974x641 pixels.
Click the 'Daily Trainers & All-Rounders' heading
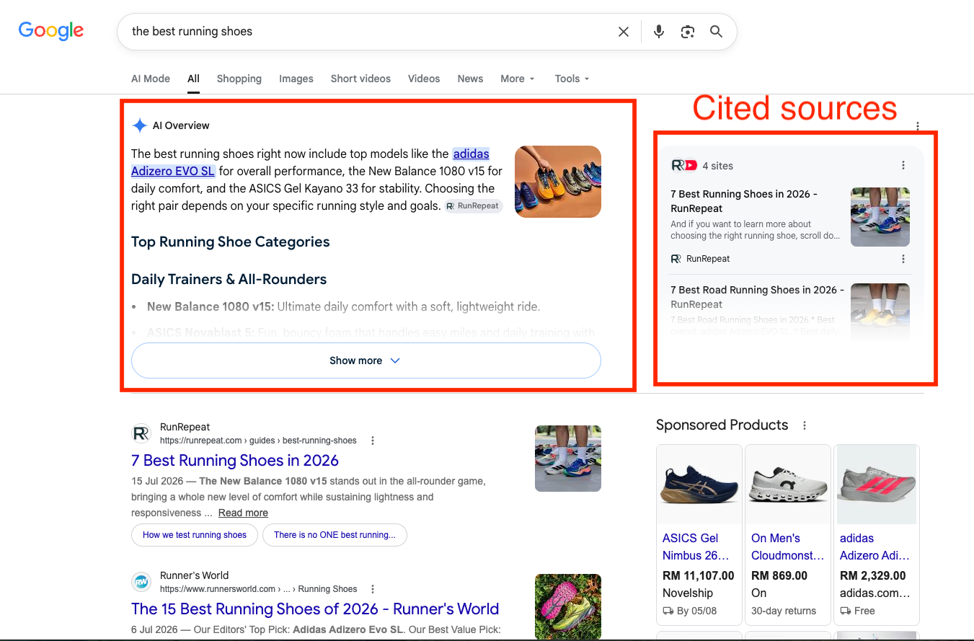tap(229, 280)
